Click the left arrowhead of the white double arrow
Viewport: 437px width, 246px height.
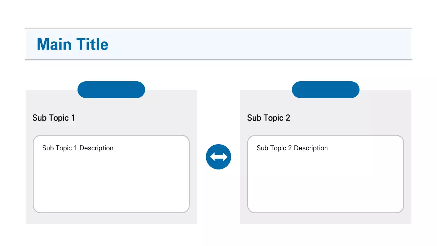pos(212,157)
